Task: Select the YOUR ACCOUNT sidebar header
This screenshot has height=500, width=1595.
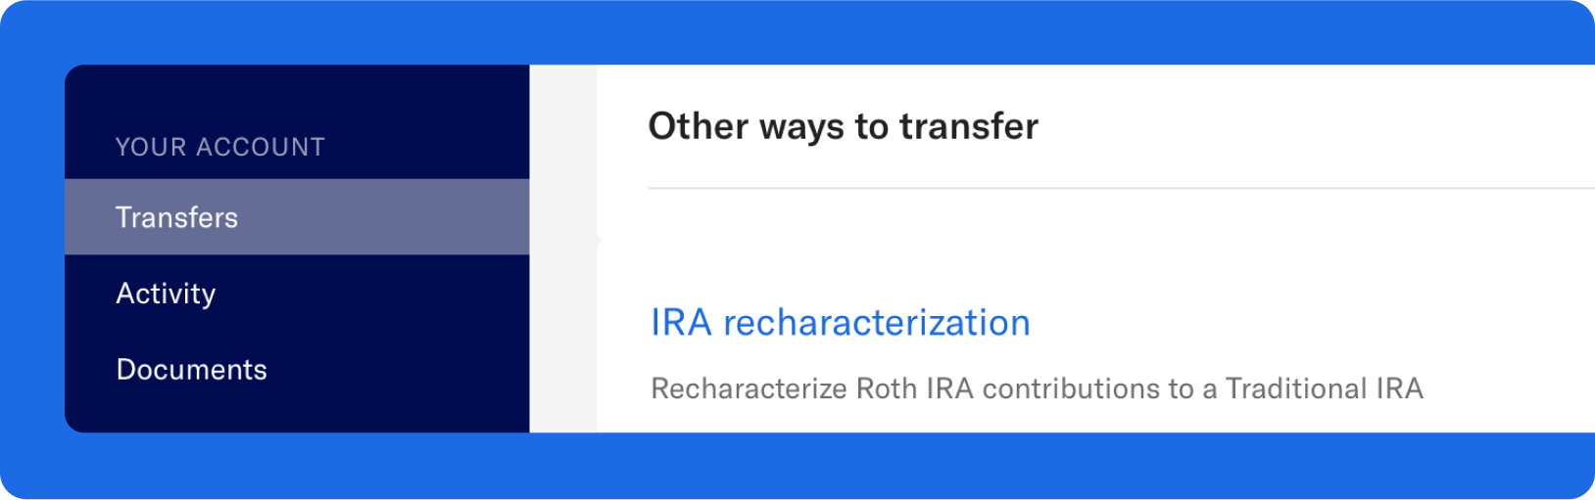Action: [x=220, y=147]
